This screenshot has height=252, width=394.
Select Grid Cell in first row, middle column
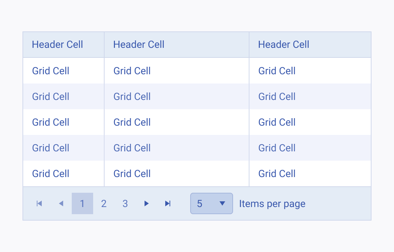tap(177, 71)
